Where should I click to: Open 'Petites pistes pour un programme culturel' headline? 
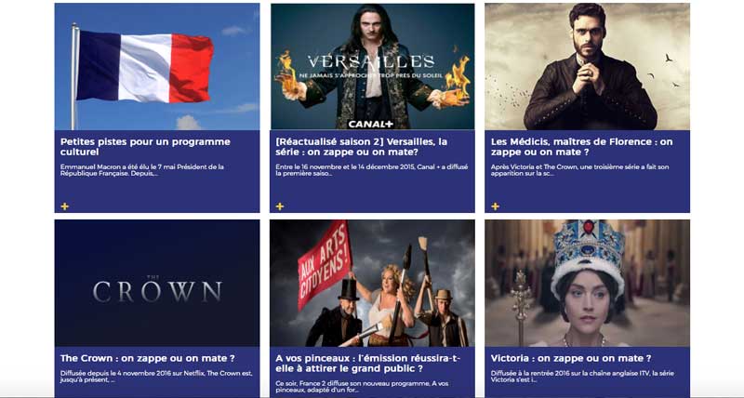point(145,147)
